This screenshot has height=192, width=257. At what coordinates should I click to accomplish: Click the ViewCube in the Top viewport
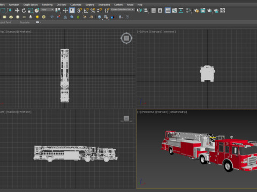126,38
